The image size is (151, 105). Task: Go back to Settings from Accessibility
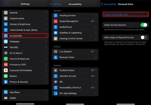pyautogui.click(x=56, y=4)
